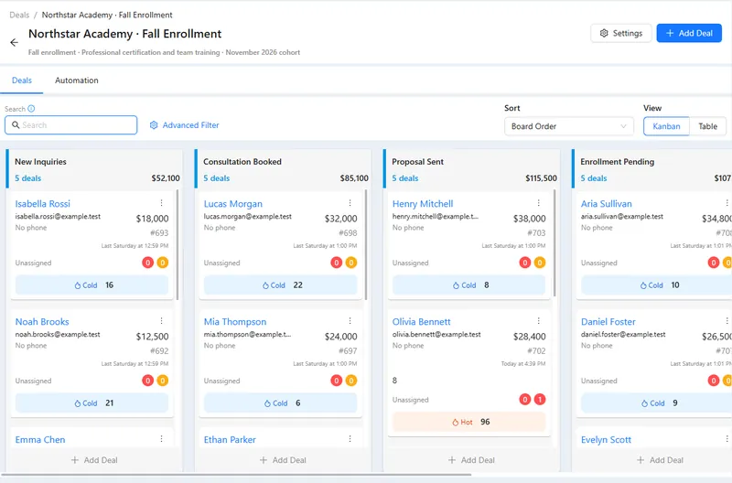The height and width of the screenshot is (483, 732).
Task: Click the Cold 22 score bar on Lucas Morgan
Action: click(280, 285)
